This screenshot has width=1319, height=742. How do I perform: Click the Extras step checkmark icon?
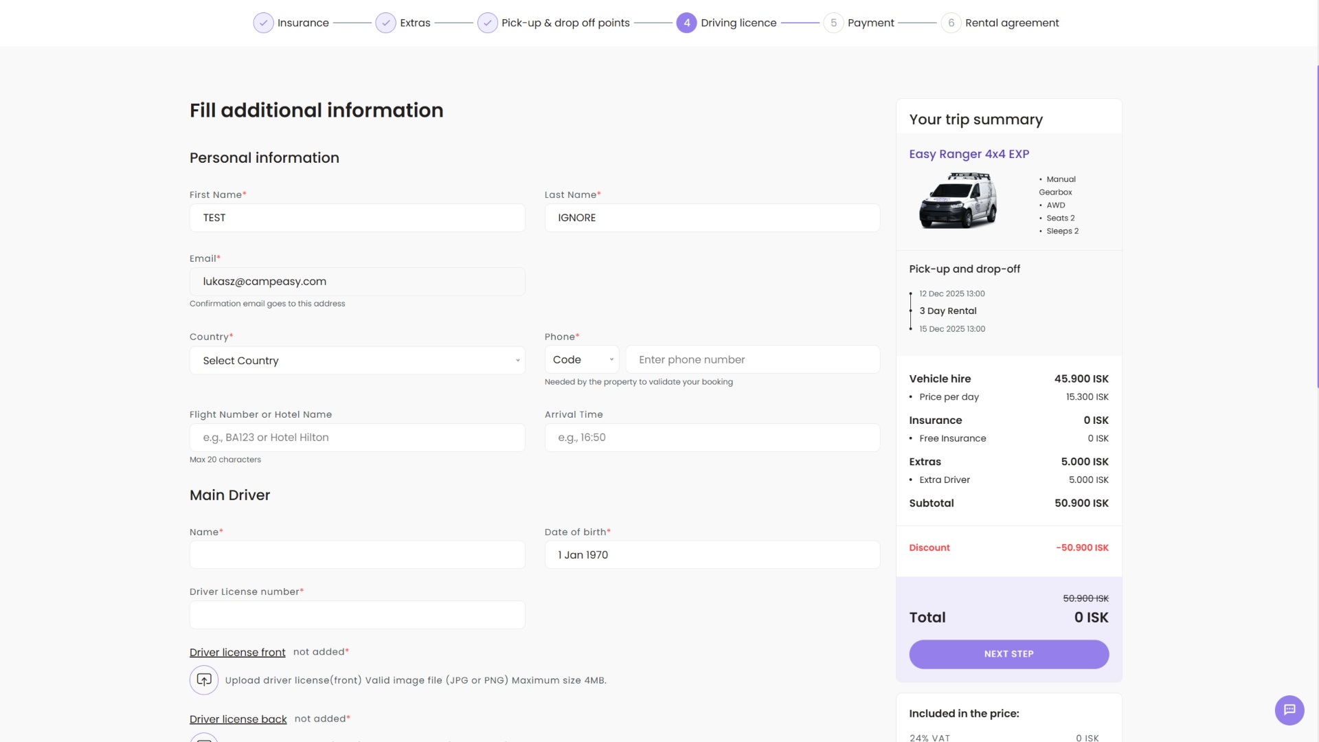[384, 23]
